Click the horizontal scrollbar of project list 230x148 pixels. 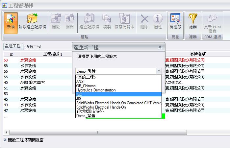click(98, 132)
